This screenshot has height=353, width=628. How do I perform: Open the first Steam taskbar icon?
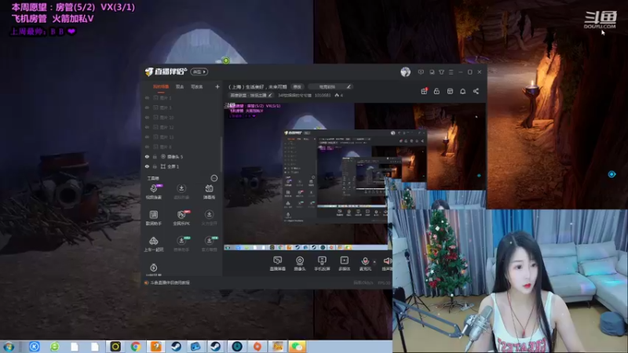pos(176,347)
